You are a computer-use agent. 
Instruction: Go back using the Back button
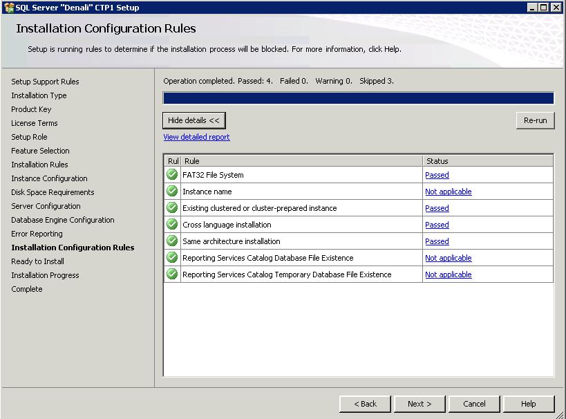click(365, 404)
